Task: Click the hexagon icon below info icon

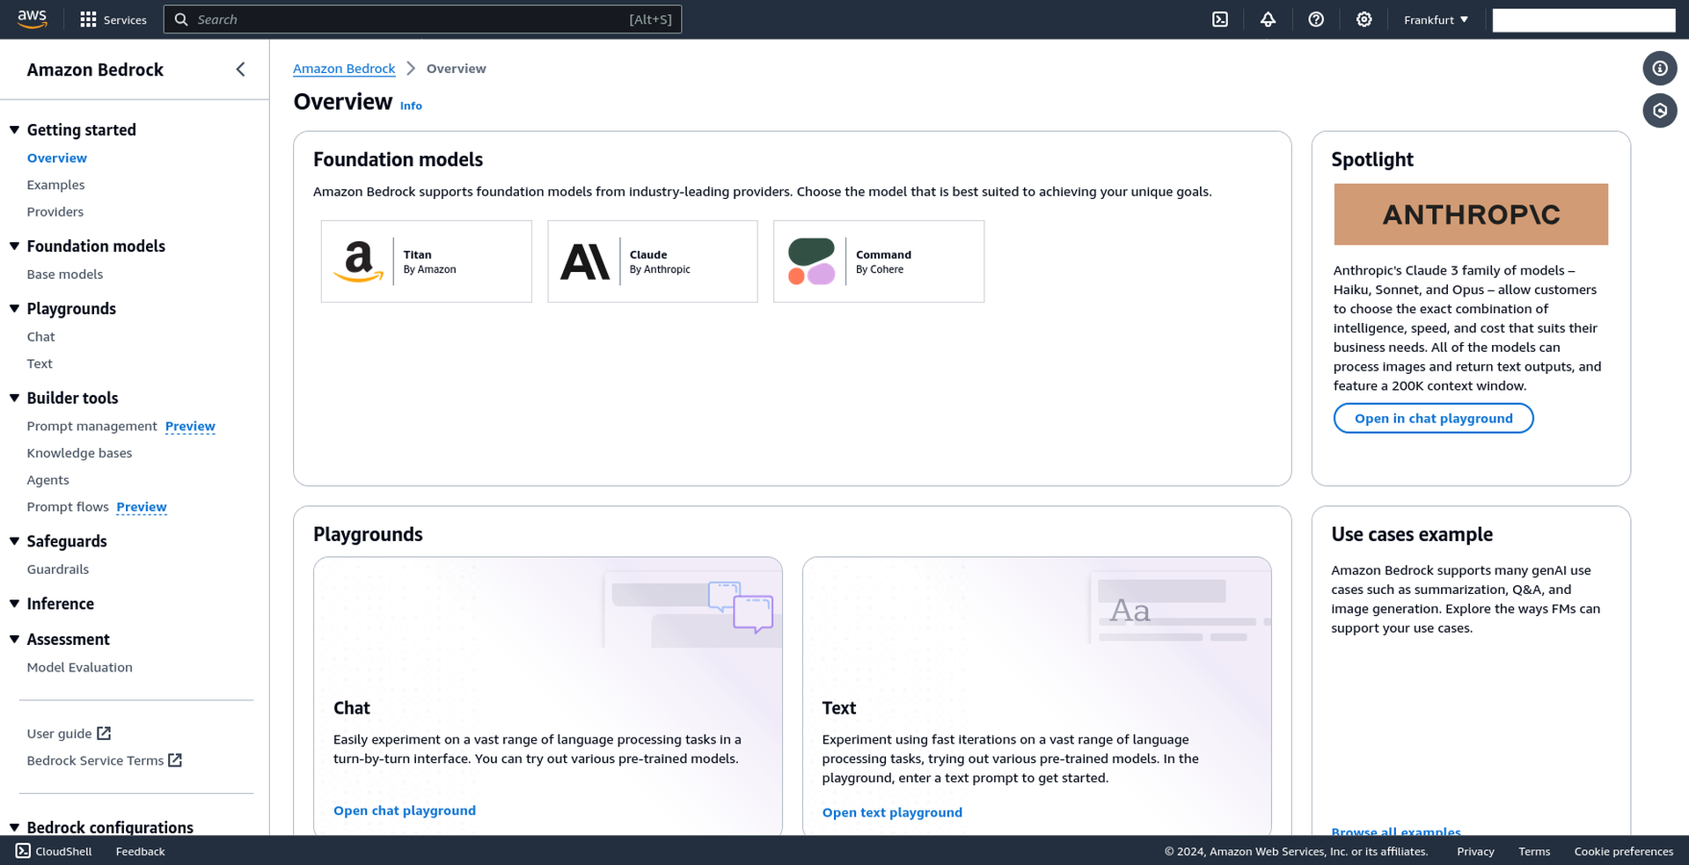Action: 1660,111
